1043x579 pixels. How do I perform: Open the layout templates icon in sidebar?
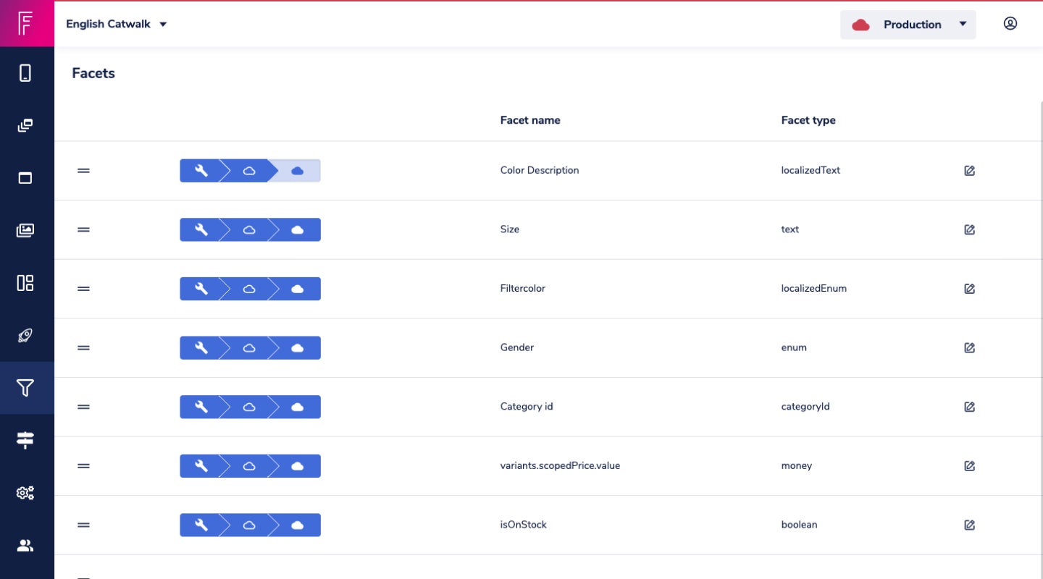25,283
